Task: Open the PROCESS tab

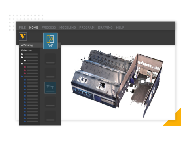Action: tap(49, 27)
